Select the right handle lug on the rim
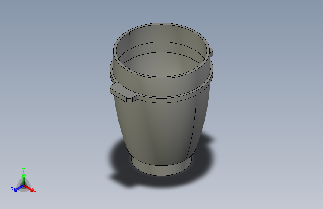Screen dimensions: 323x209 [212, 52]
